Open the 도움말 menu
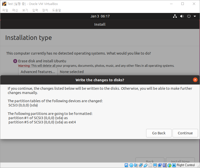The image size is (200, 168). click(x=57, y=10)
